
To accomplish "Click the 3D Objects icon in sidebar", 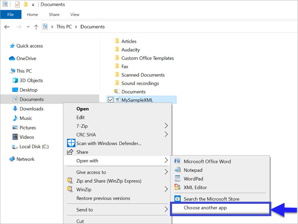I will click(15, 80).
